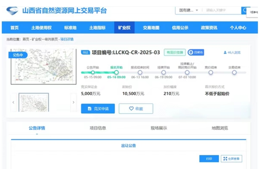Click the heart icon in 收藏 button
Viewport: 259px width, 169px height.
pyautogui.click(x=131, y=109)
